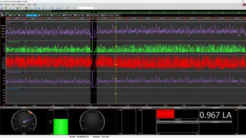246x138 pixels.
Task: Click the 0.967 LA numeric display
Action: (x=215, y=115)
